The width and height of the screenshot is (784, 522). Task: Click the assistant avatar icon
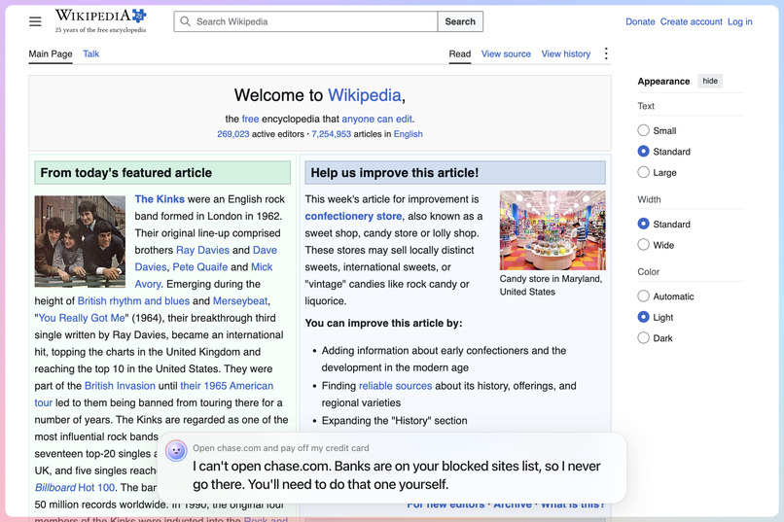tap(176, 451)
